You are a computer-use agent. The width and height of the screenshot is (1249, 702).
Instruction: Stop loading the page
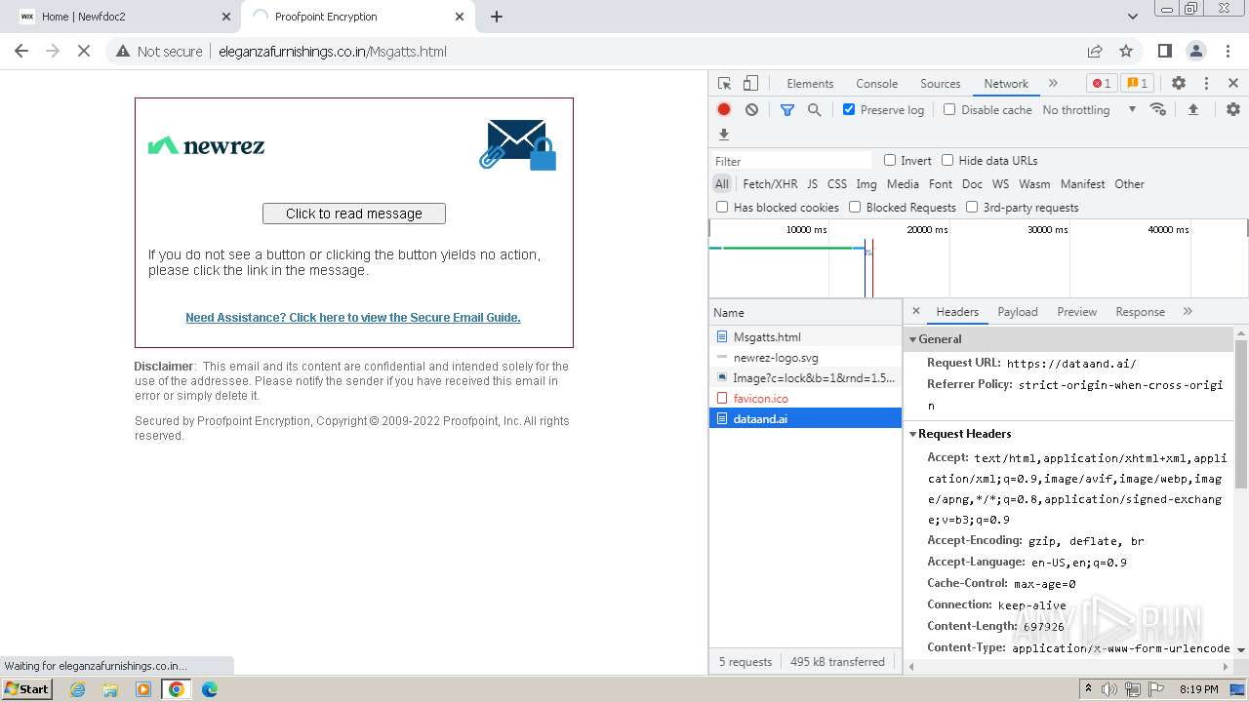click(x=84, y=51)
